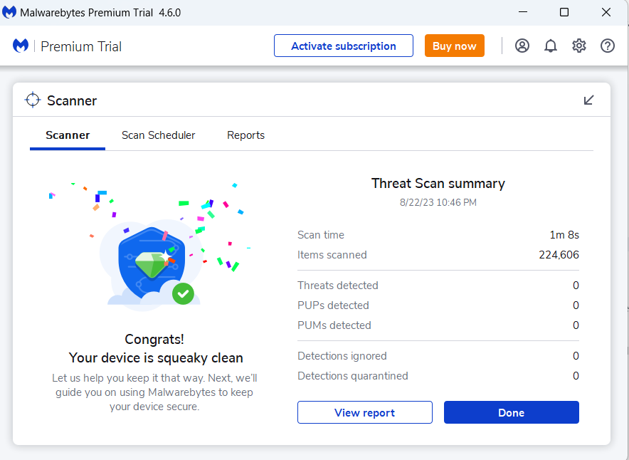The height and width of the screenshot is (460, 629).
Task: Click the Items scanned count 224,606
Action: coord(559,255)
